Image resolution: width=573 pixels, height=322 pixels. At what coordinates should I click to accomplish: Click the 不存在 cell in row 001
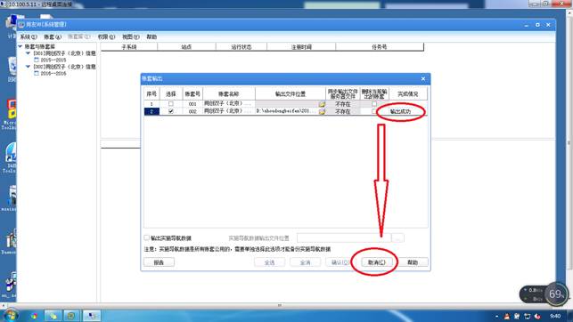coord(343,104)
